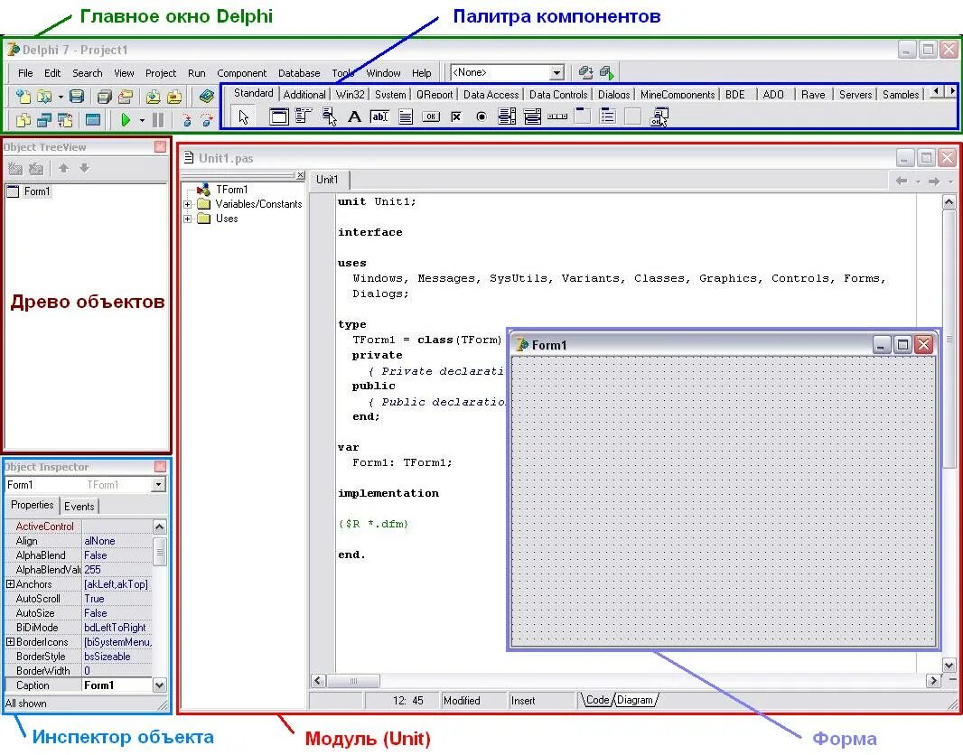Image resolution: width=963 pixels, height=755 pixels.
Task: Switch to Events tab in Object Inspector
Action: (79, 507)
